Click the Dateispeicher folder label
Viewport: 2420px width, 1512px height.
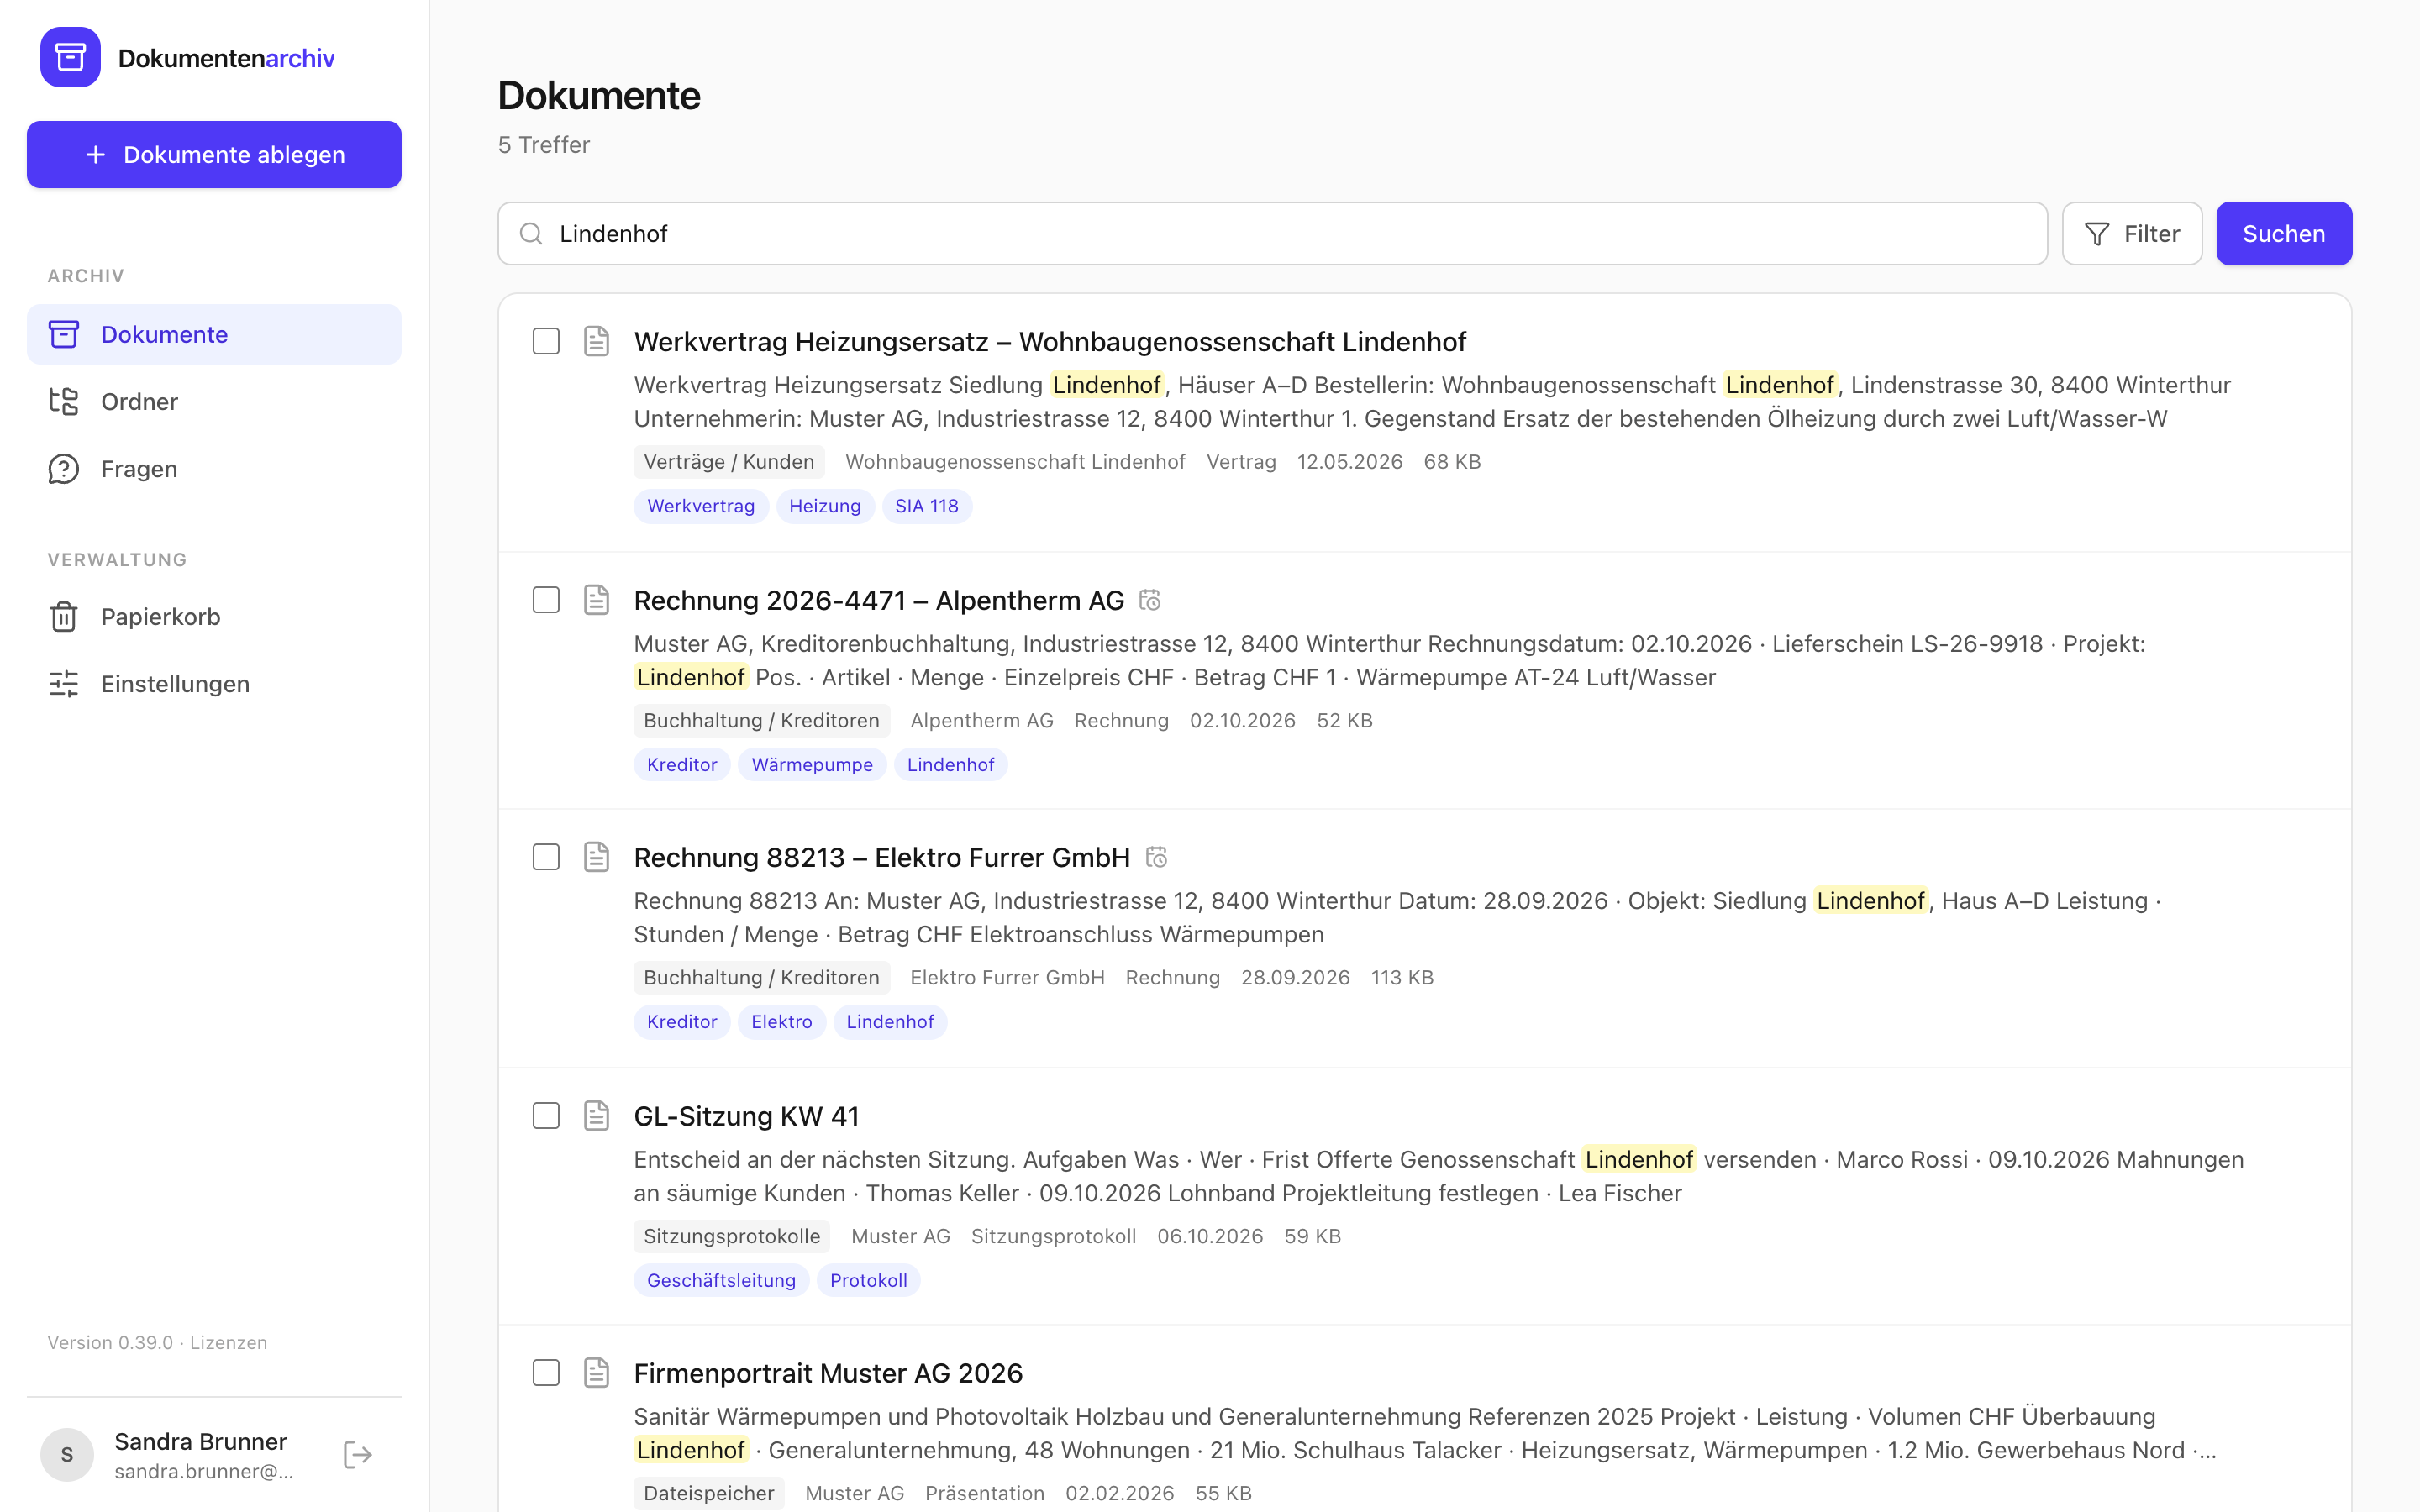click(709, 1493)
